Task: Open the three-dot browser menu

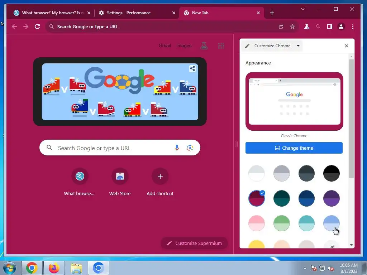Action: point(353,26)
